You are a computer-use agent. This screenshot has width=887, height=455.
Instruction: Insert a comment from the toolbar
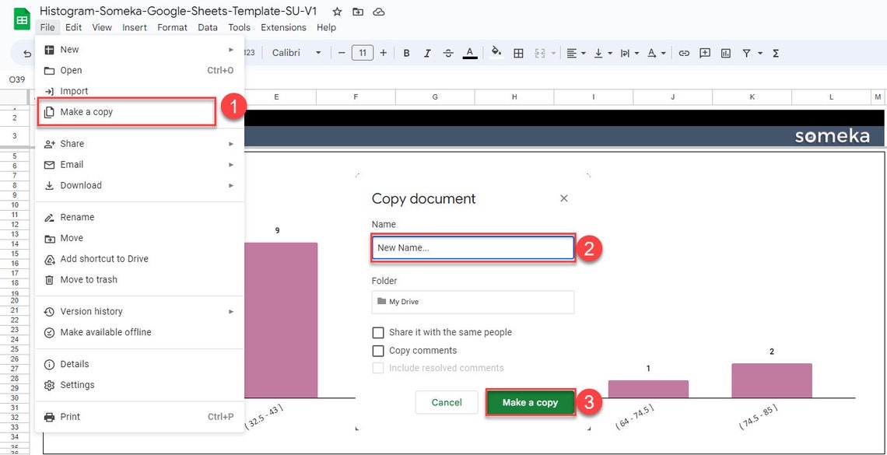pyautogui.click(x=704, y=53)
